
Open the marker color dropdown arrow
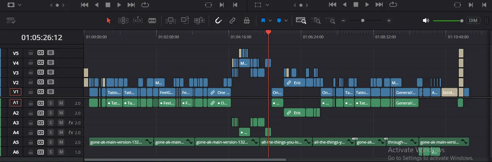click(286, 21)
